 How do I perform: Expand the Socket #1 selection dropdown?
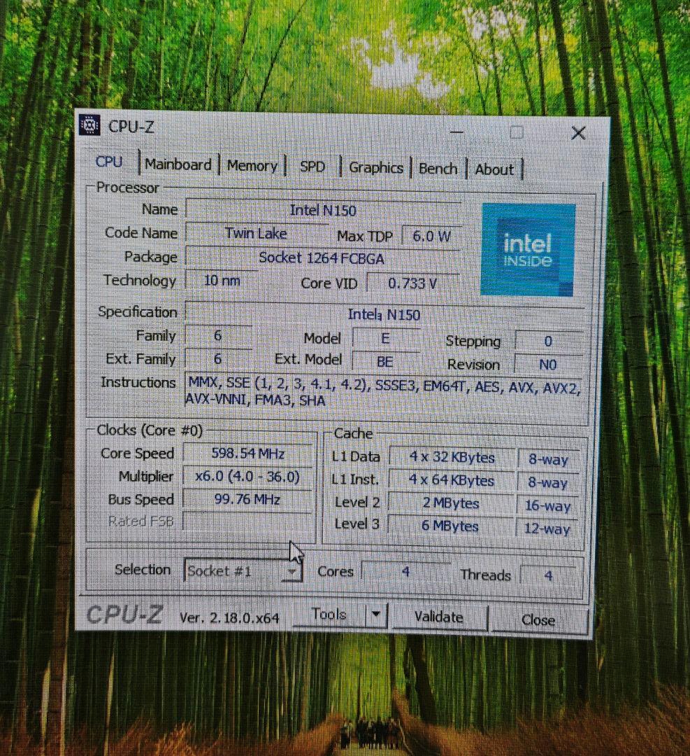292,572
